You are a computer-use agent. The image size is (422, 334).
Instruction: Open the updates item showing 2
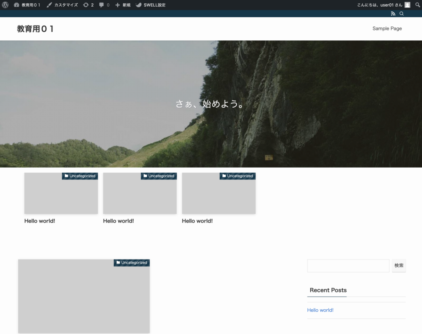coord(88,5)
